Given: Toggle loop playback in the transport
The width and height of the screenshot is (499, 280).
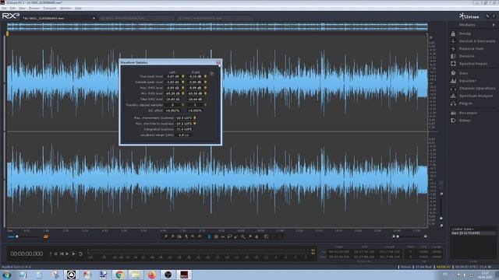Looking at the screenshot, I should pyautogui.click(x=80, y=254).
